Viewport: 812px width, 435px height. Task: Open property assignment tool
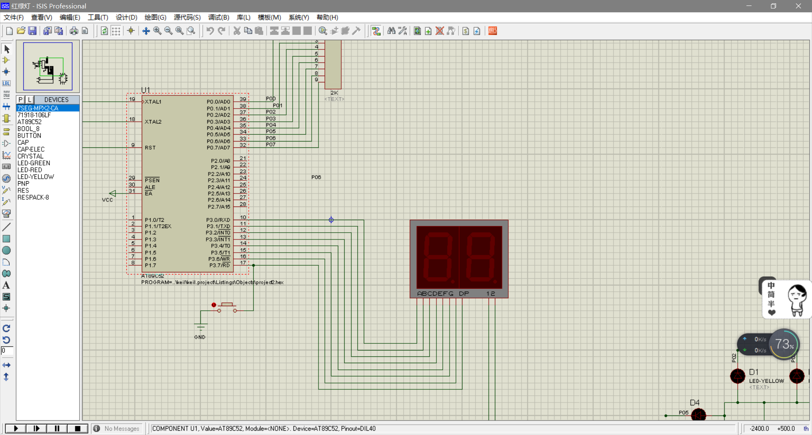(403, 31)
